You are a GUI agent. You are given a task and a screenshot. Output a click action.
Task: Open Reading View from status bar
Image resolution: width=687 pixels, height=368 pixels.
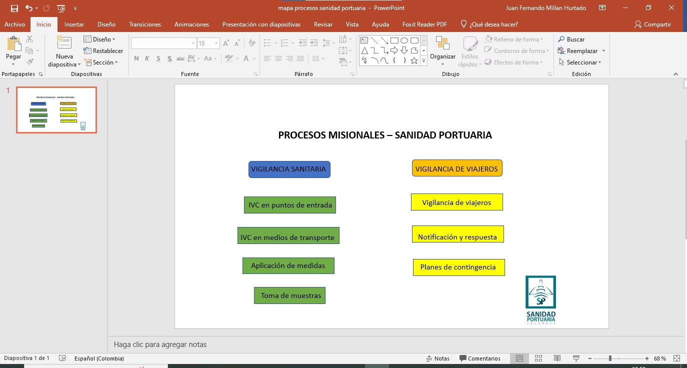[557, 358]
